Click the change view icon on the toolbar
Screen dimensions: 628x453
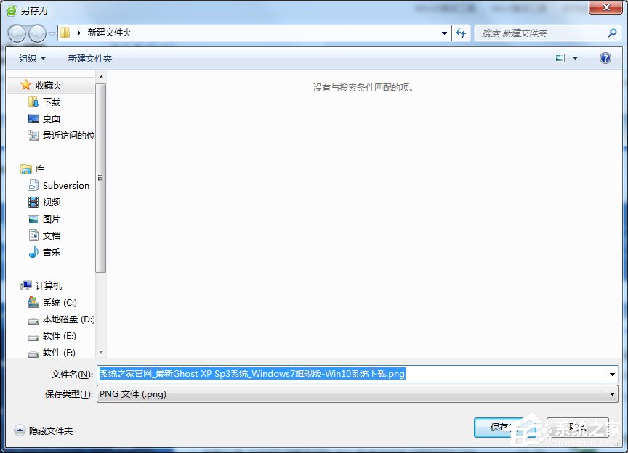pyautogui.click(x=559, y=58)
